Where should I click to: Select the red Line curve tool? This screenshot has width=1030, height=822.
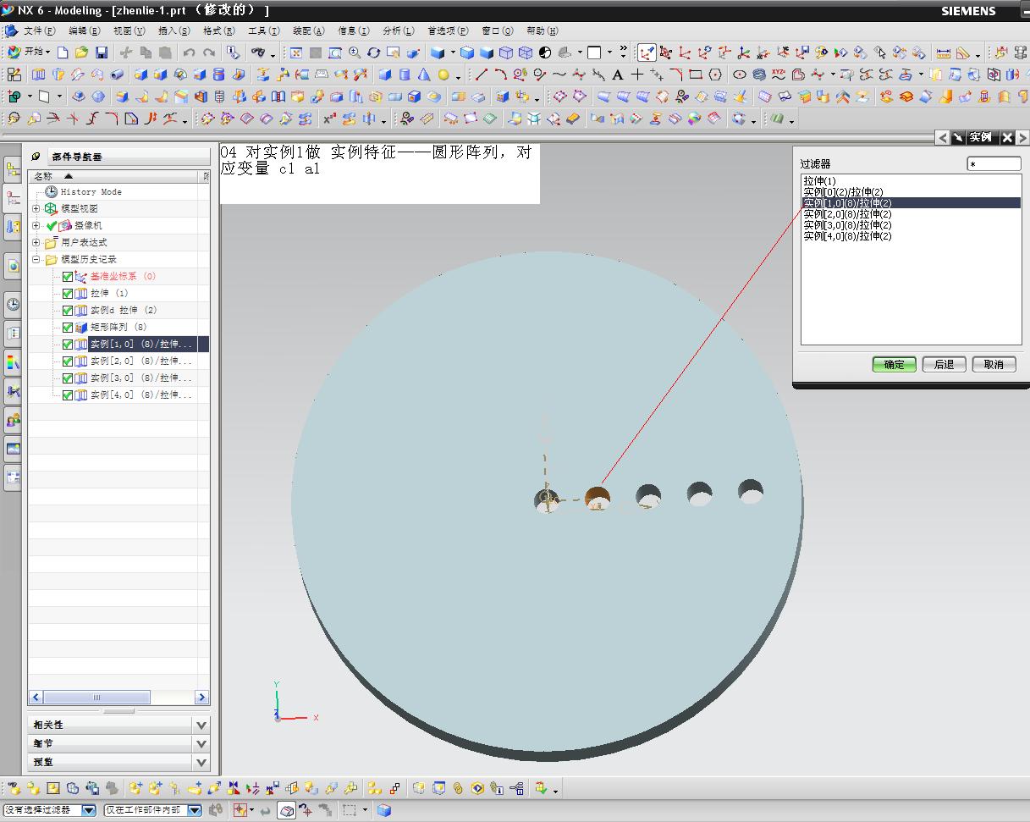point(482,74)
